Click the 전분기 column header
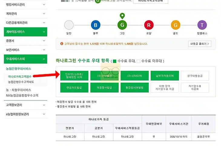The width and height of the screenshot is (221, 146). pos(70,128)
